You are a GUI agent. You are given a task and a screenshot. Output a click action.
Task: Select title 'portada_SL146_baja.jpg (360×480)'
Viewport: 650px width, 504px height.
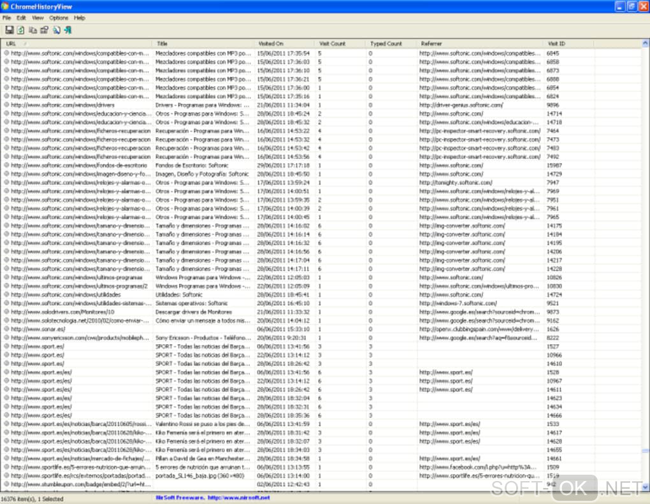200,475
